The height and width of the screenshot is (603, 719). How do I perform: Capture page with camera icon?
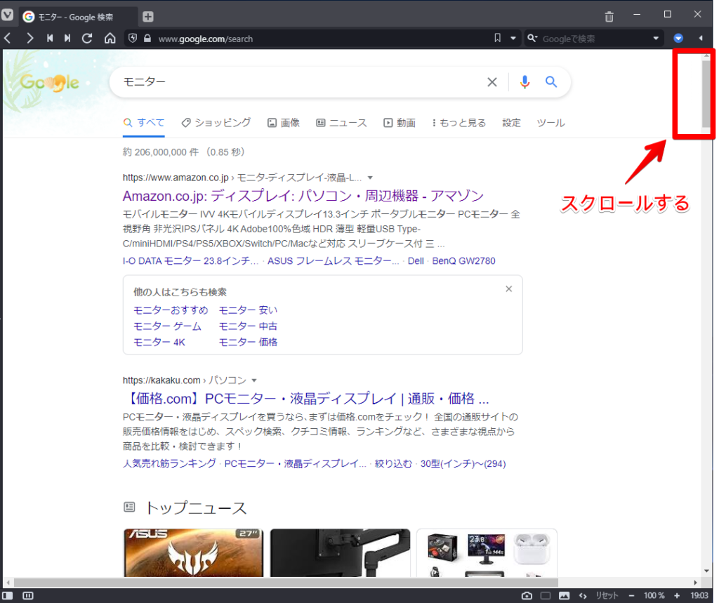(x=527, y=596)
